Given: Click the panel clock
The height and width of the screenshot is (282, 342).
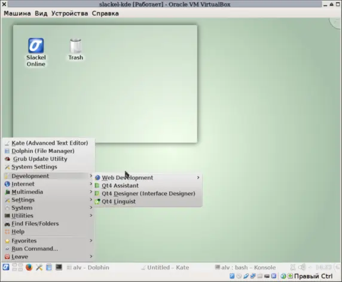Looking at the screenshot, I should pos(324,267).
